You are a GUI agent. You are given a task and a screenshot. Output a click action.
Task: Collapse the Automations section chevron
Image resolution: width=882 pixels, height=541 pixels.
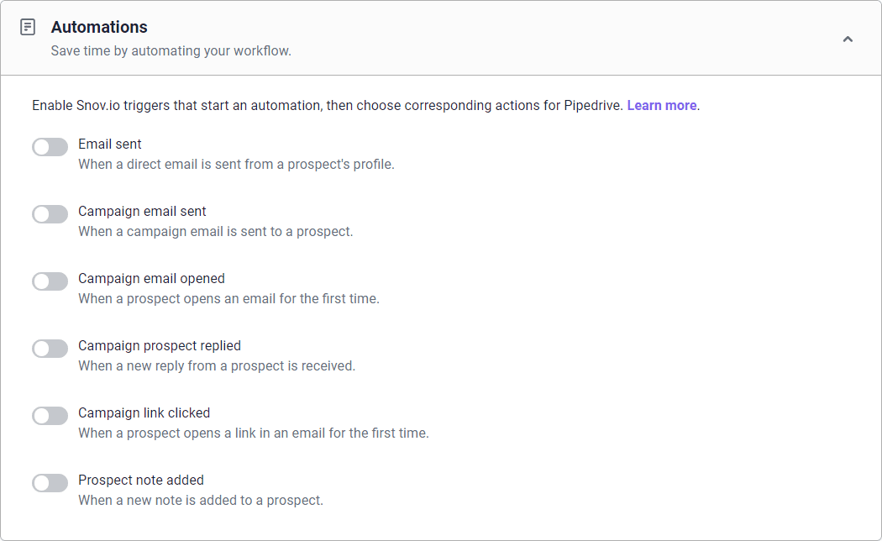point(848,39)
